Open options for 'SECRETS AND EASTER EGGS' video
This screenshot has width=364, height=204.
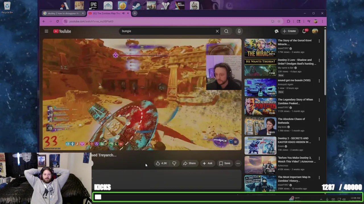(319, 139)
